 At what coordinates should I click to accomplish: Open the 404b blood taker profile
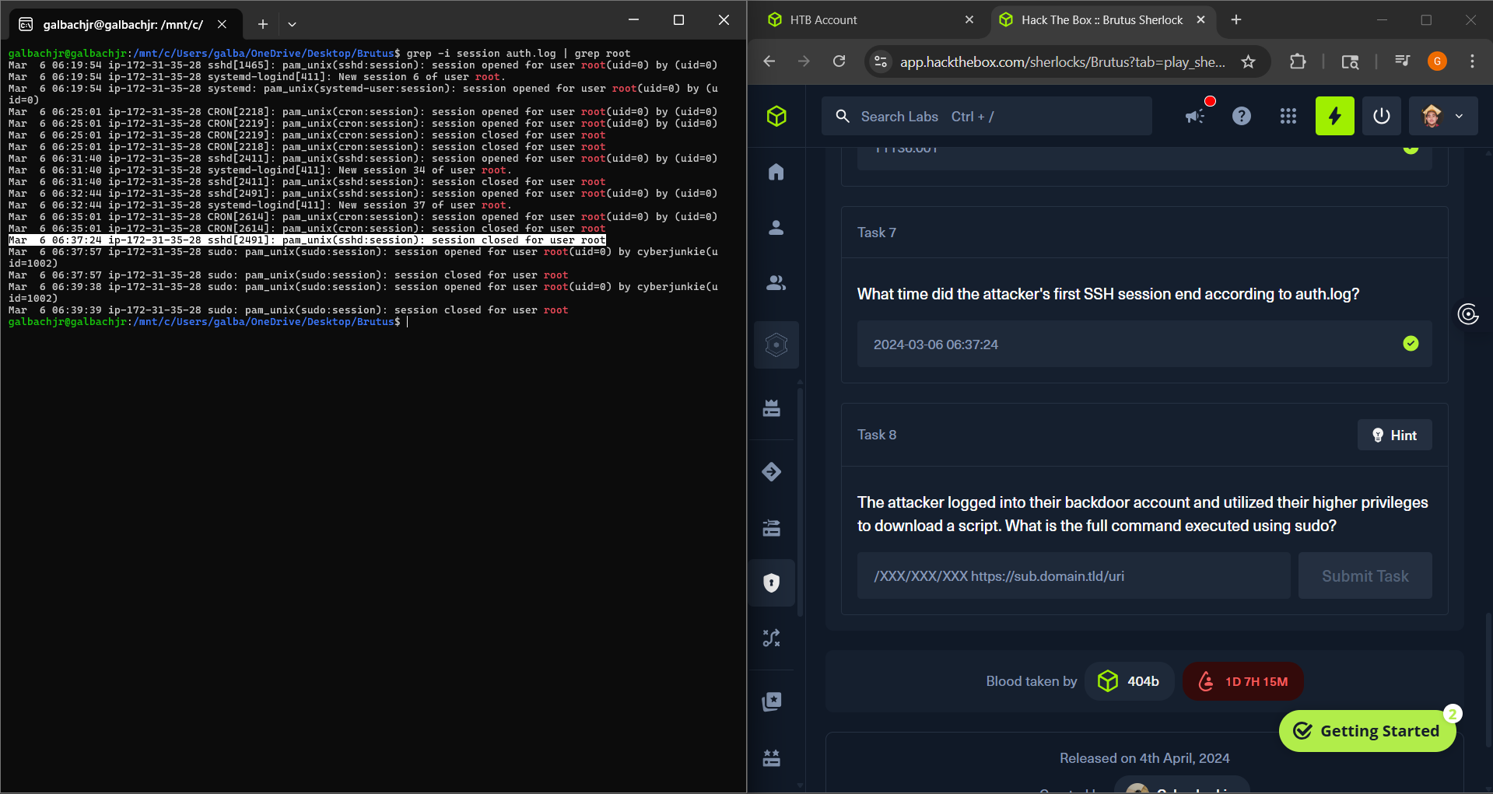(x=1130, y=681)
